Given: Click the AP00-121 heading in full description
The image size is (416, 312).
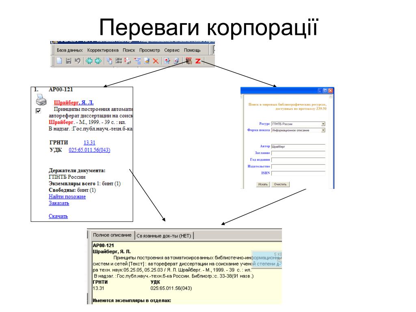Looking at the screenshot, I should [x=104, y=246].
